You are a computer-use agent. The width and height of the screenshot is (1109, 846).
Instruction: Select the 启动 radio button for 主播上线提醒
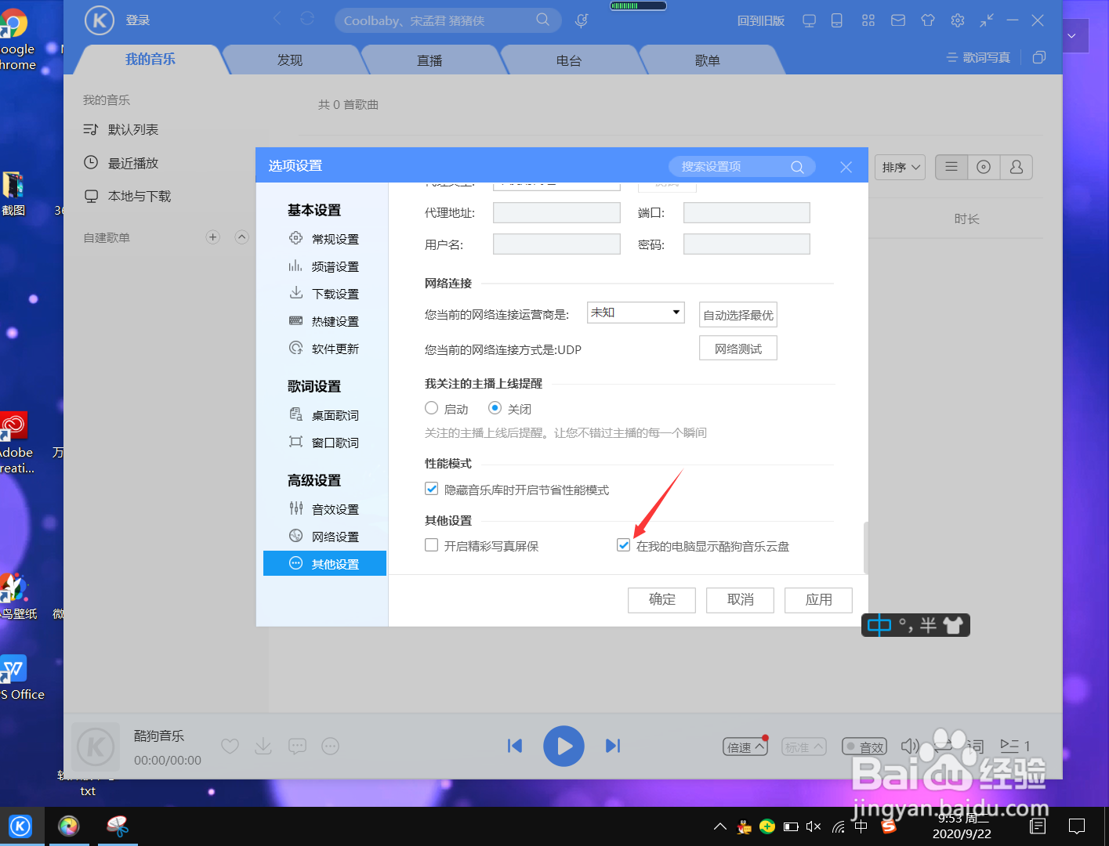point(431,408)
